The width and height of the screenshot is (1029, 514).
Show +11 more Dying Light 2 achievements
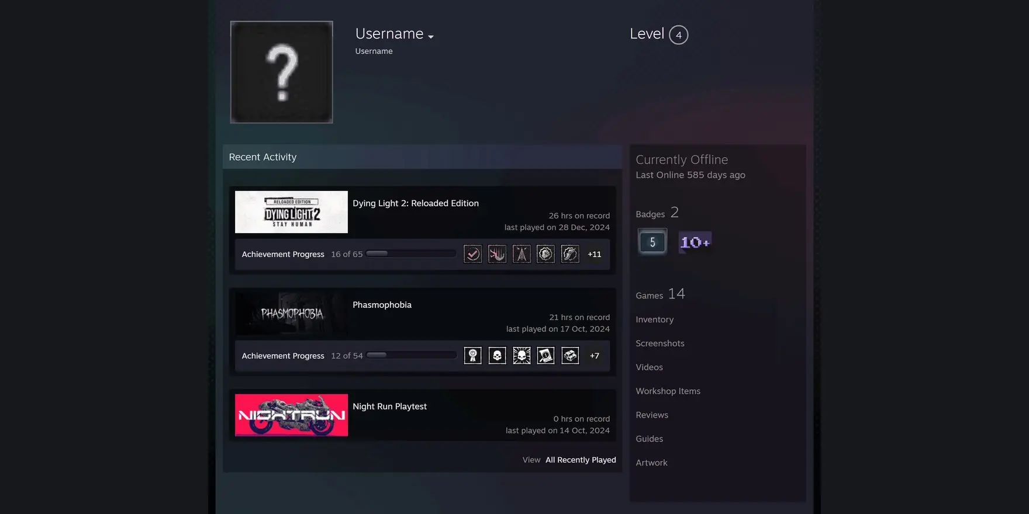pos(595,254)
